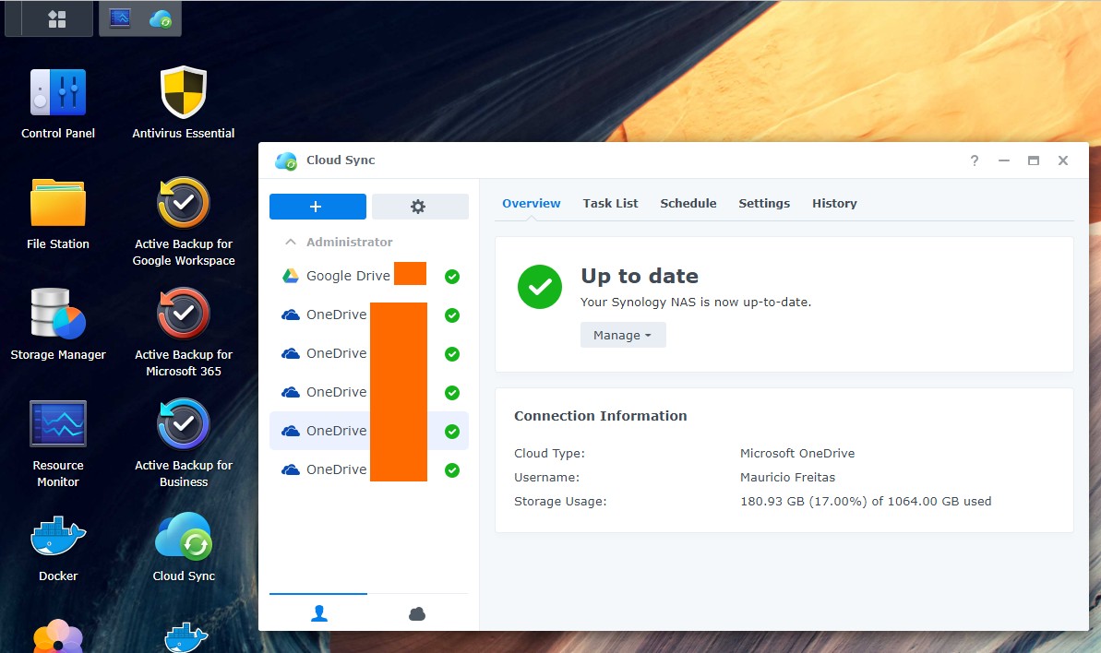Launch Active Backup for Microsoft 365
The image size is (1101, 653).
(x=184, y=315)
